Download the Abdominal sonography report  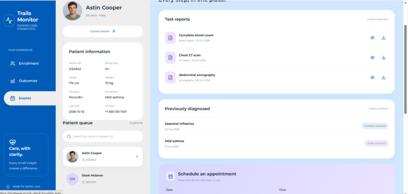384,77
